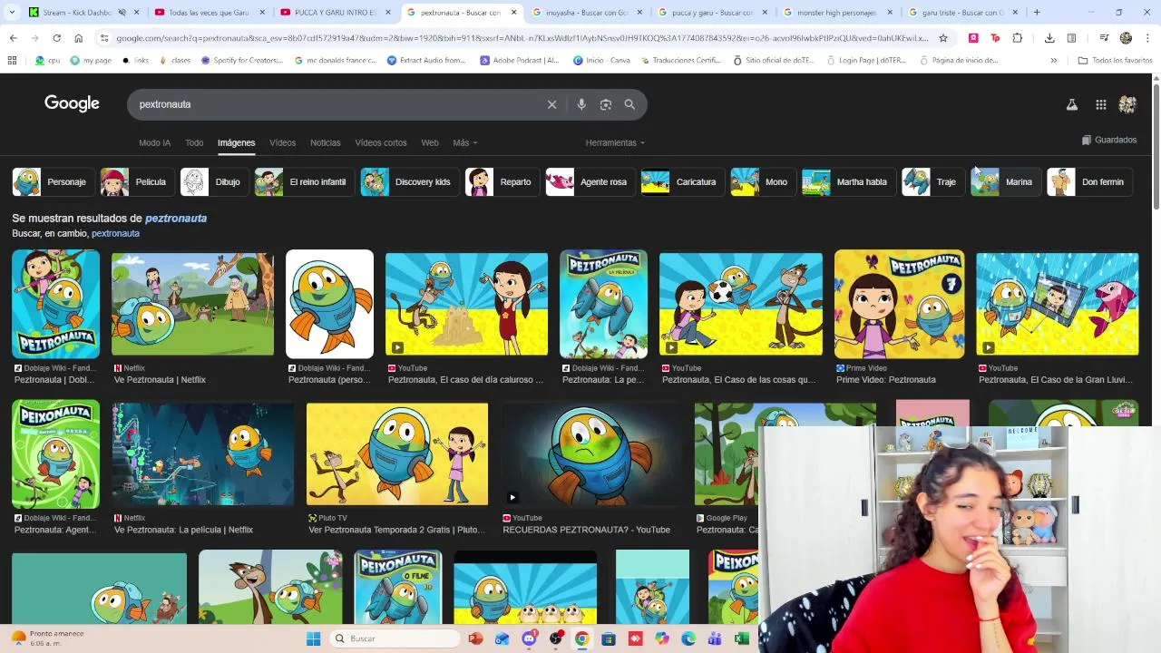This screenshot has width=1161, height=653.
Task: Filter images by El reino infantil chip
Action: pos(303,181)
